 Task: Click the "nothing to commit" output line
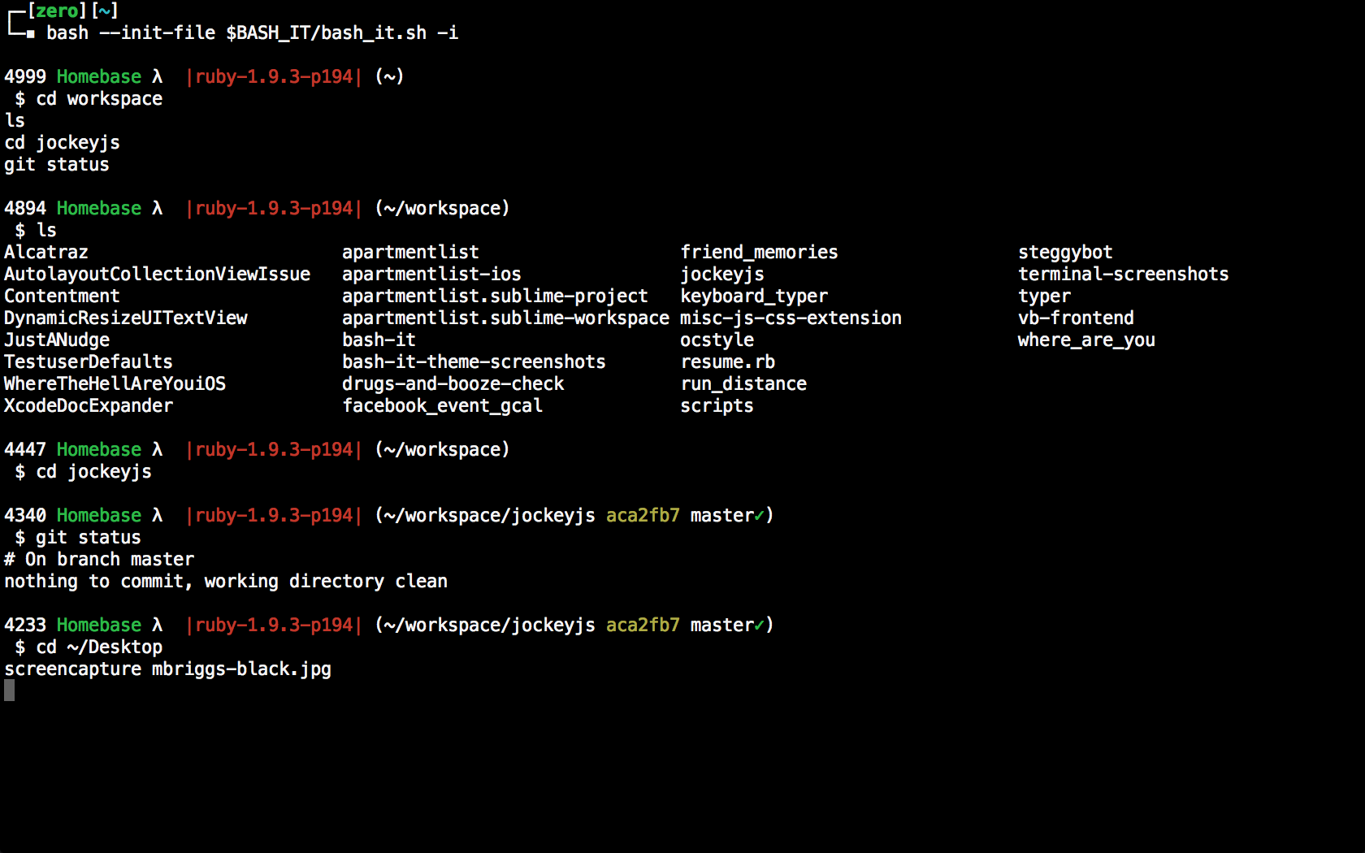point(226,582)
